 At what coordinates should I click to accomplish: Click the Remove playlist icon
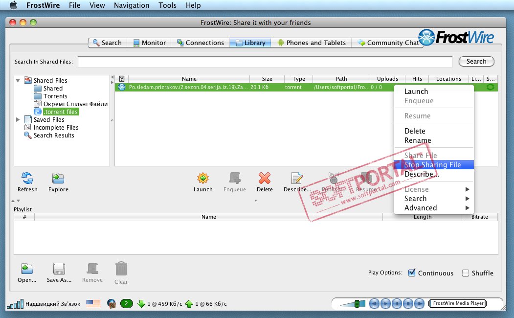click(92, 269)
